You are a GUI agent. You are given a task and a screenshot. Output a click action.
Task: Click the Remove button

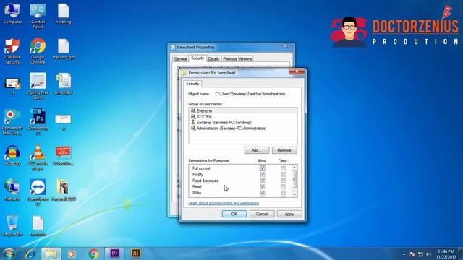284,150
